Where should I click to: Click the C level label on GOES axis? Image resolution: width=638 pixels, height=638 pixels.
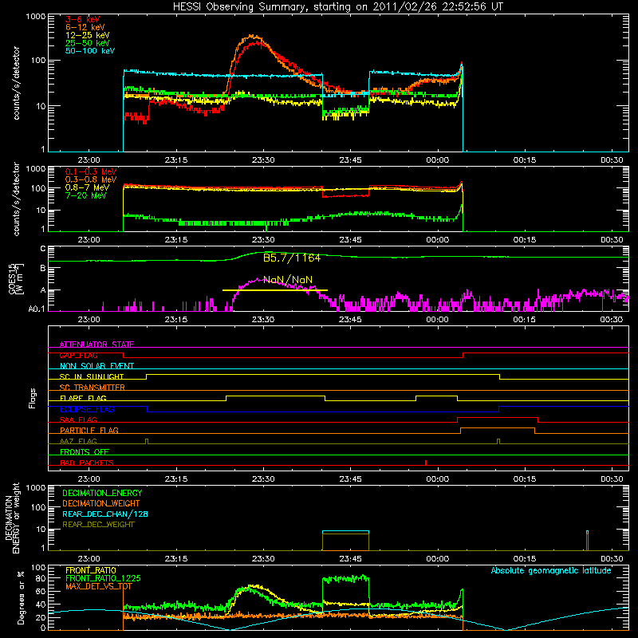43,249
